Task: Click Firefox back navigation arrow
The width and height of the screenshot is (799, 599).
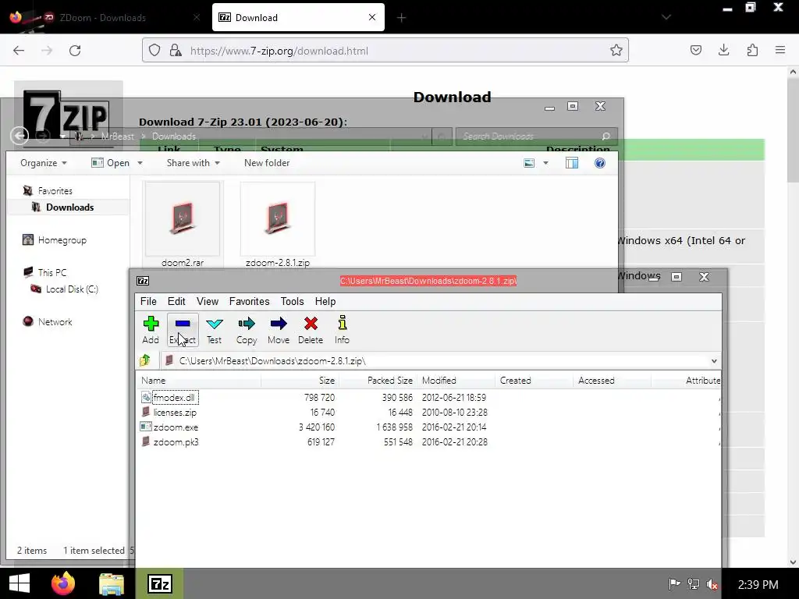Action: pos(19,51)
